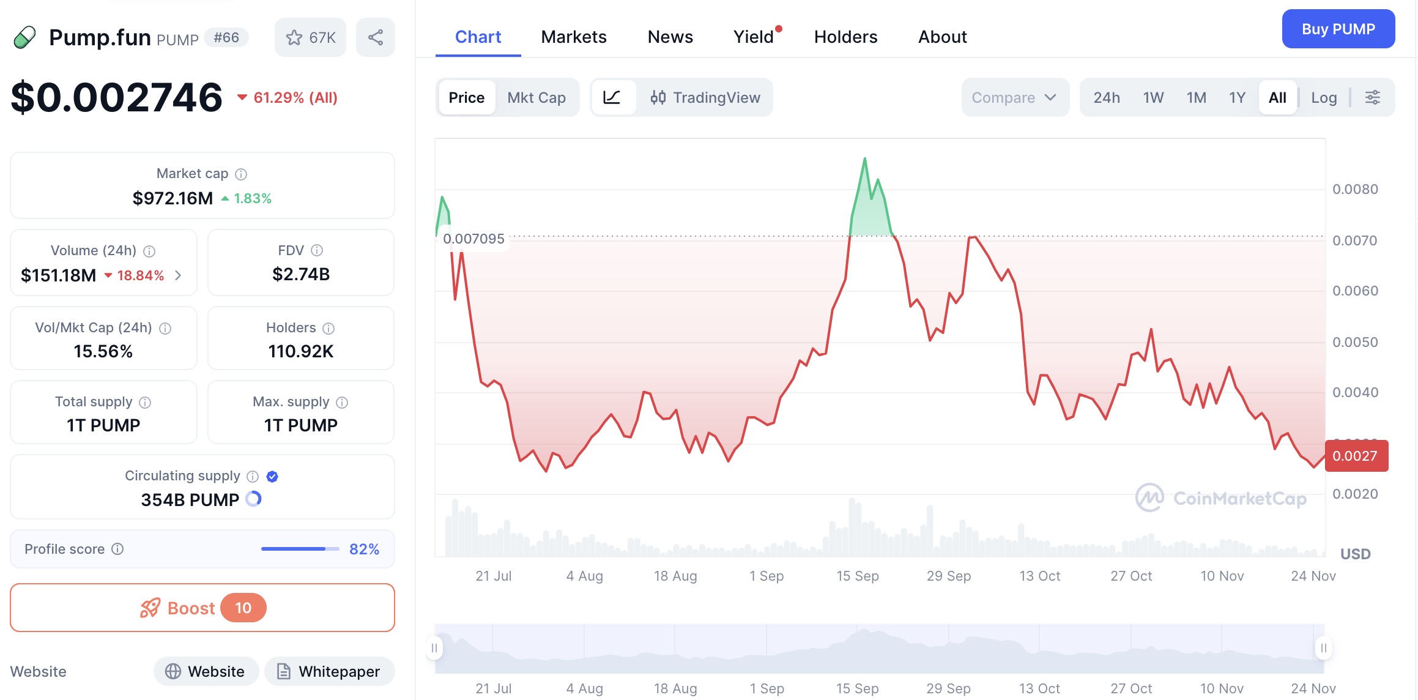Click the verified circulating supply badge

(x=273, y=477)
